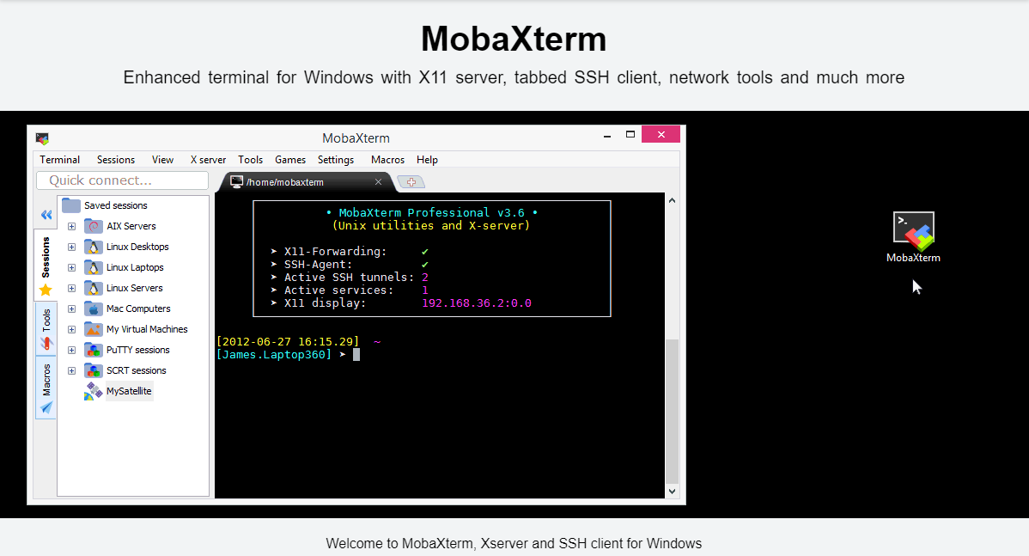Image resolution: width=1029 pixels, height=556 pixels.
Task: Switch to the Macros side tab
Action: click(x=46, y=388)
